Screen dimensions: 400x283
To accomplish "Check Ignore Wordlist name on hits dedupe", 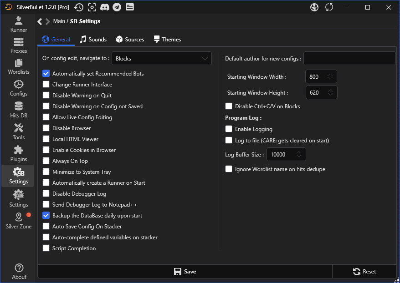I will [x=229, y=169].
